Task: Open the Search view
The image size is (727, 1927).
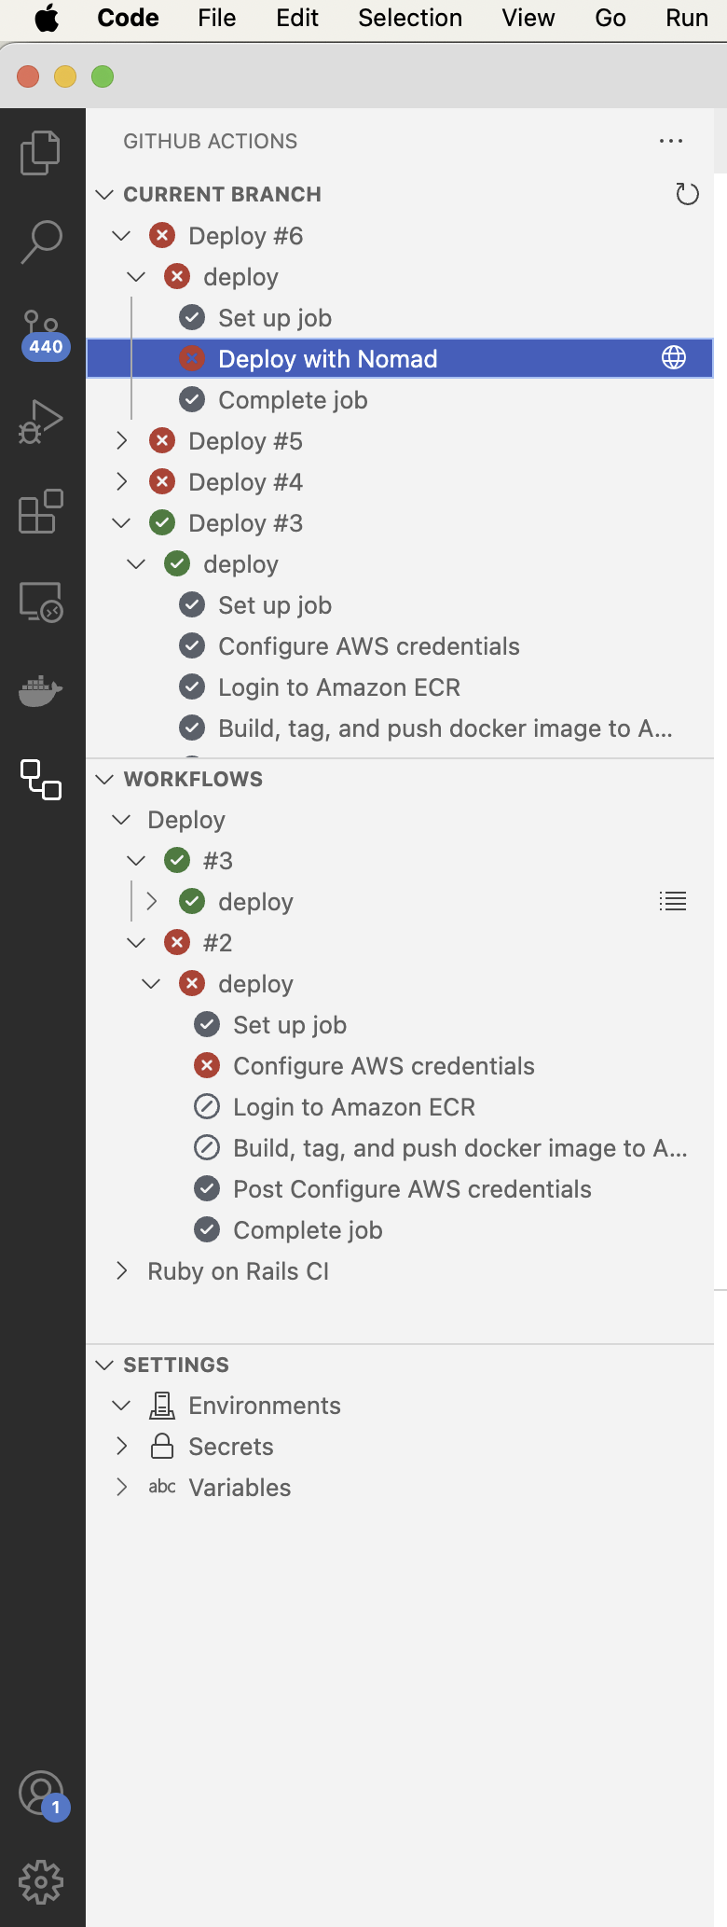Action: [x=42, y=241]
